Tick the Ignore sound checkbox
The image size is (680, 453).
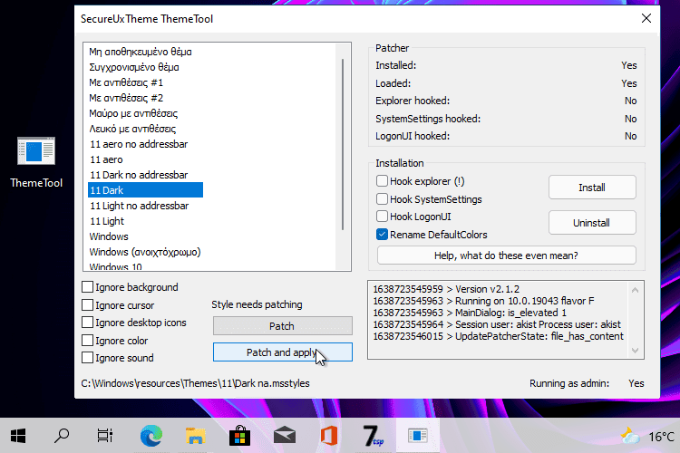point(87,358)
